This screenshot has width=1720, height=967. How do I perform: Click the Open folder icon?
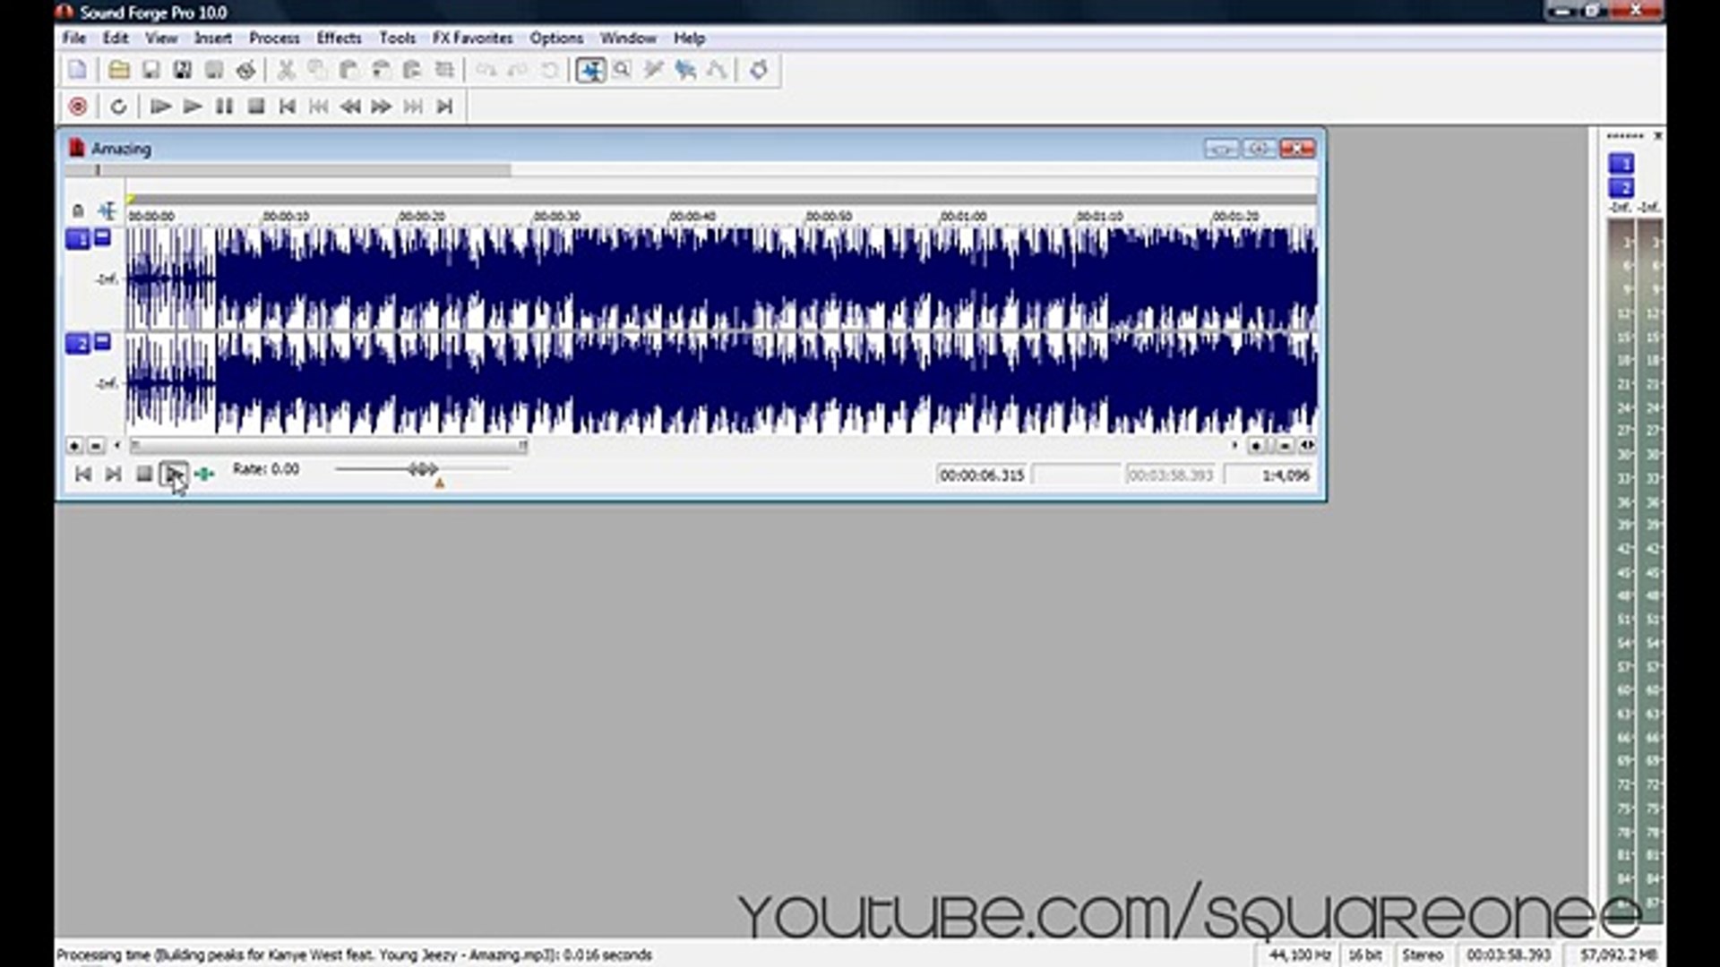click(x=118, y=70)
